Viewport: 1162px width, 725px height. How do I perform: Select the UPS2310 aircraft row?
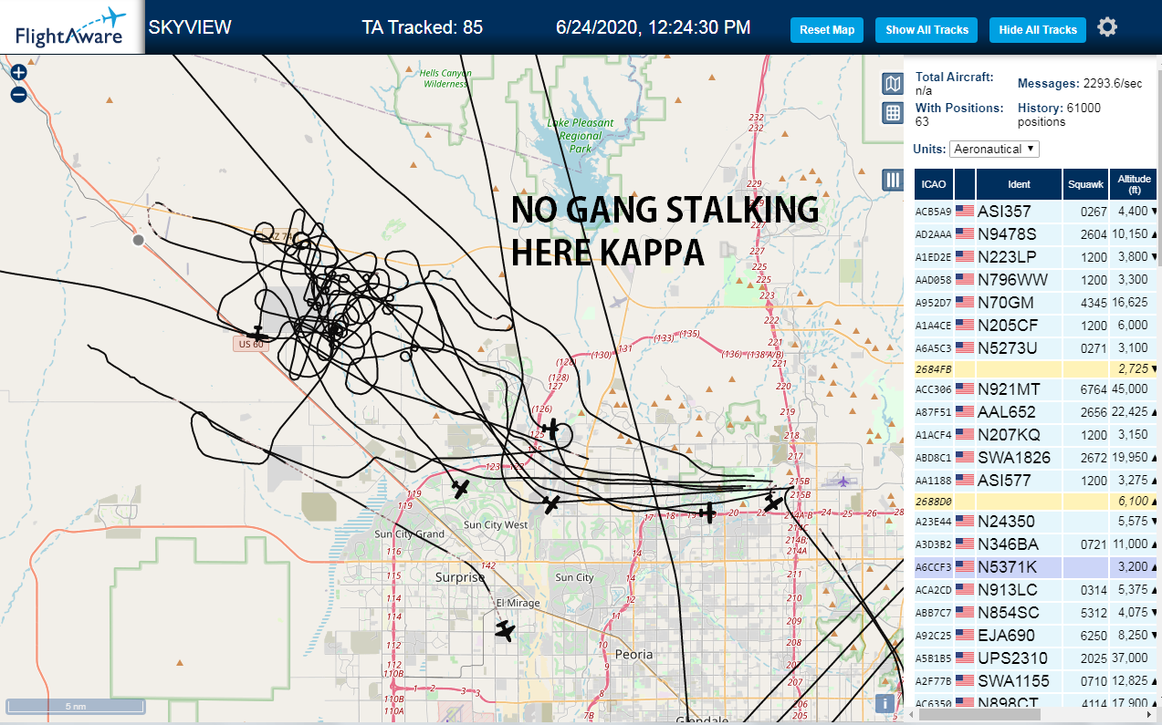1035,658
